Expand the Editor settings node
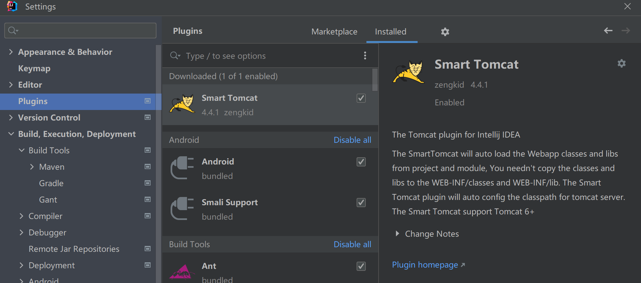Viewport: 641px width, 283px height. 11,85
